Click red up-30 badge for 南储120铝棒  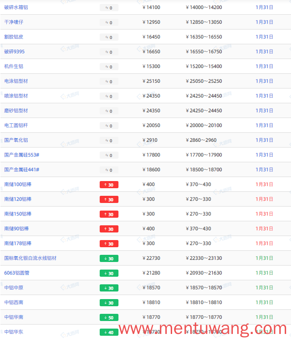point(109,199)
